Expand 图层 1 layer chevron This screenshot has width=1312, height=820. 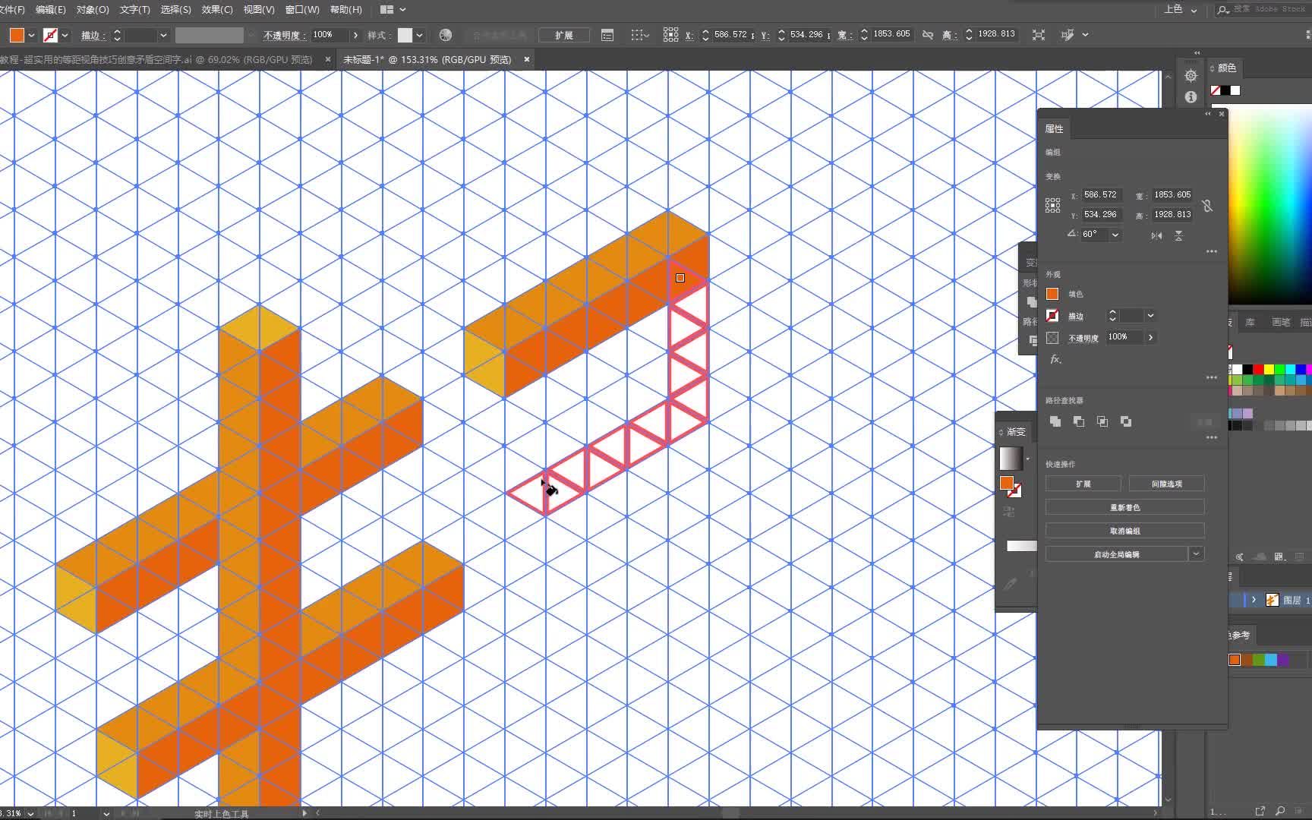[x=1254, y=600]
